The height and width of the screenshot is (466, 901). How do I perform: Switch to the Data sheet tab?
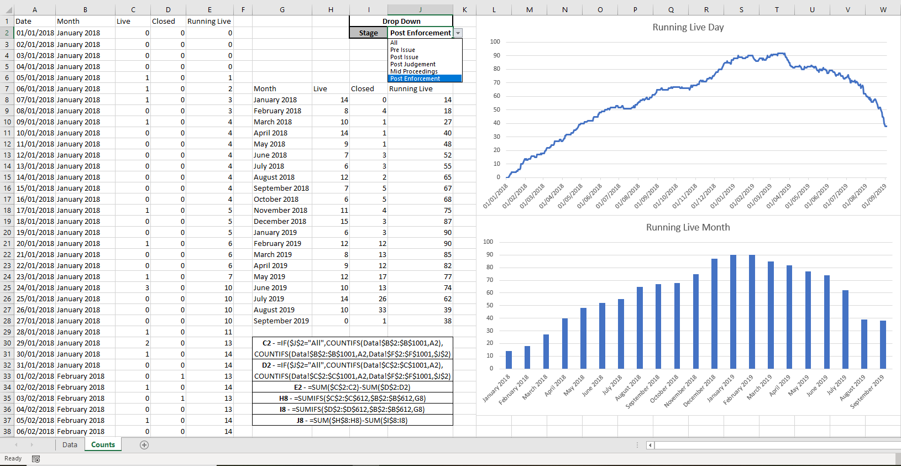pyautogui.click(x=70, y=444)
